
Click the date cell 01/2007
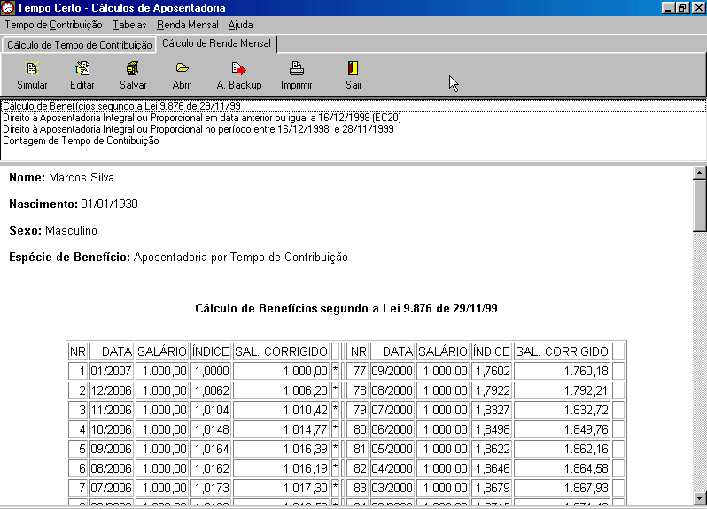click(x=112, y=371)
